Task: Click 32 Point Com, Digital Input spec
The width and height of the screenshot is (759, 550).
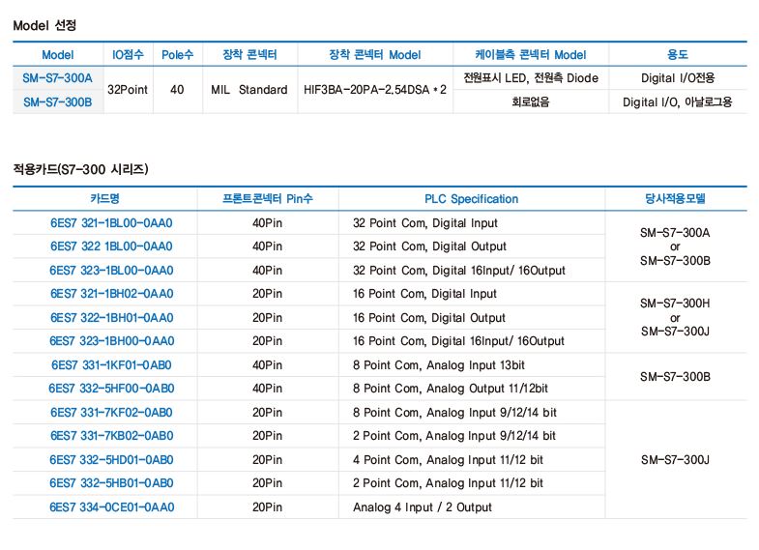Action: 425,223
